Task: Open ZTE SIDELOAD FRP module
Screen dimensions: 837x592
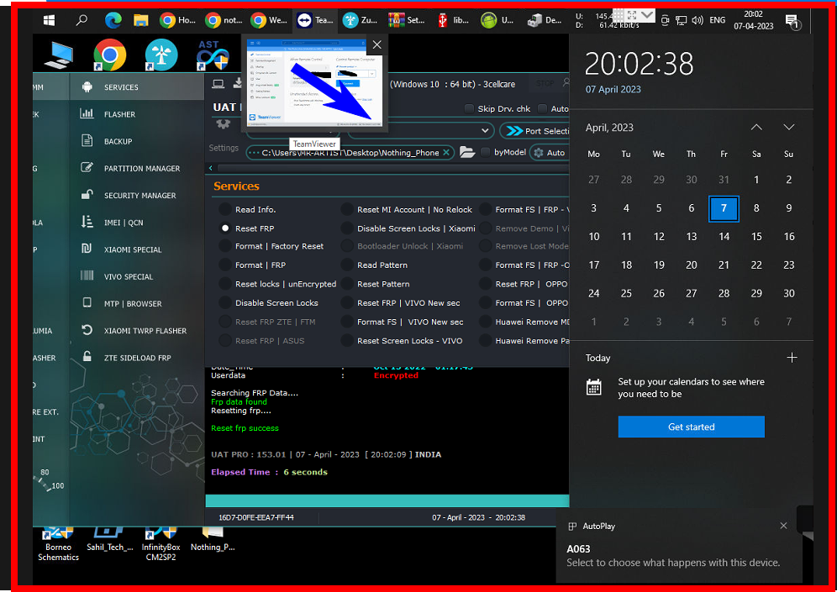Action: coord(137,358)
